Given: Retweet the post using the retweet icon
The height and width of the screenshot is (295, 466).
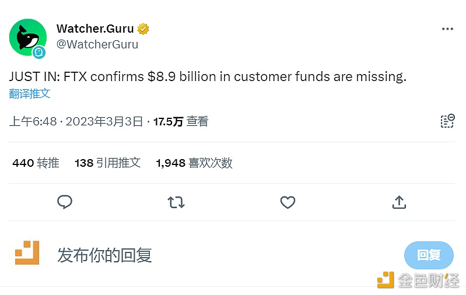Looking at the screenshot, I should click(x=176, y=202).
